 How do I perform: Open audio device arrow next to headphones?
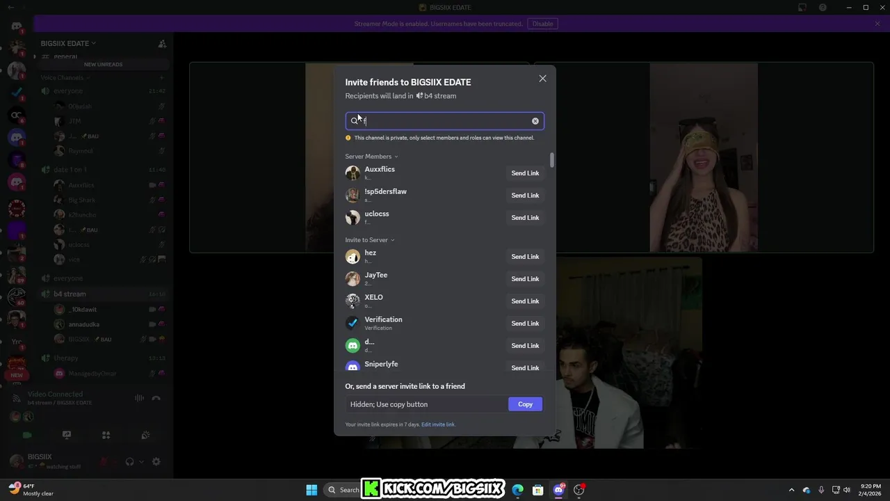click(141, 461)
